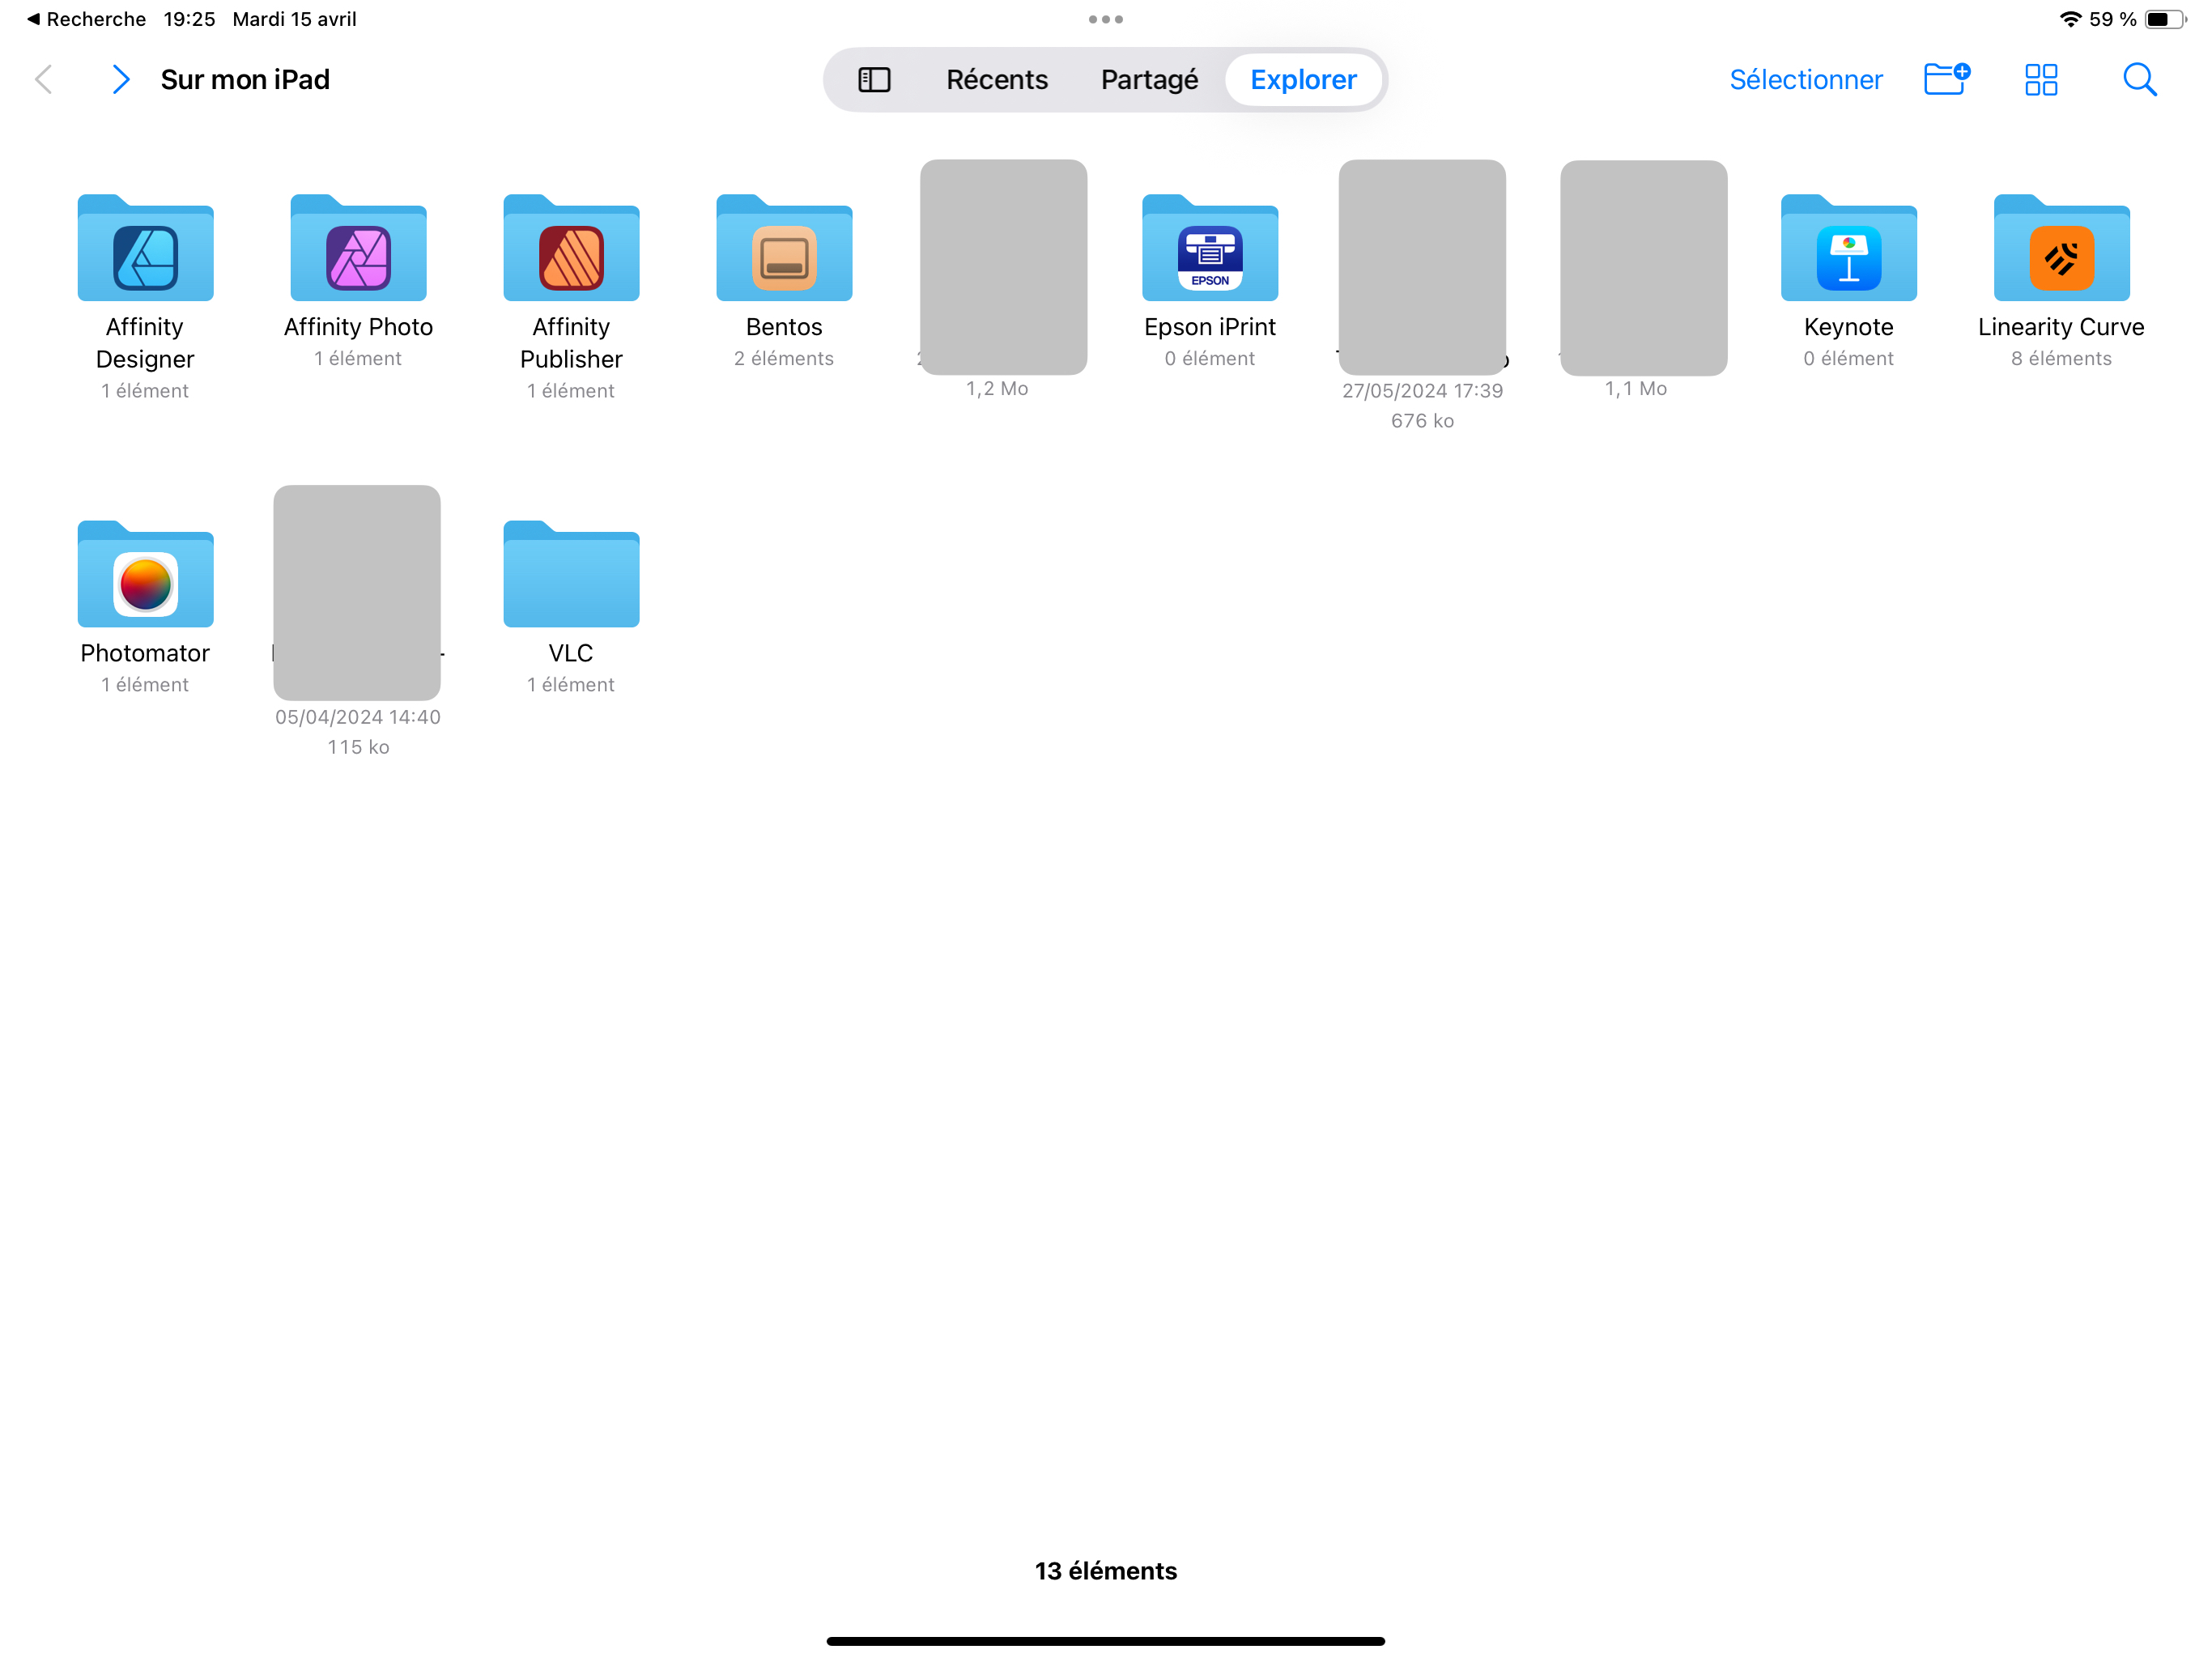Open the Bentos folder

[x=784, y=248]
